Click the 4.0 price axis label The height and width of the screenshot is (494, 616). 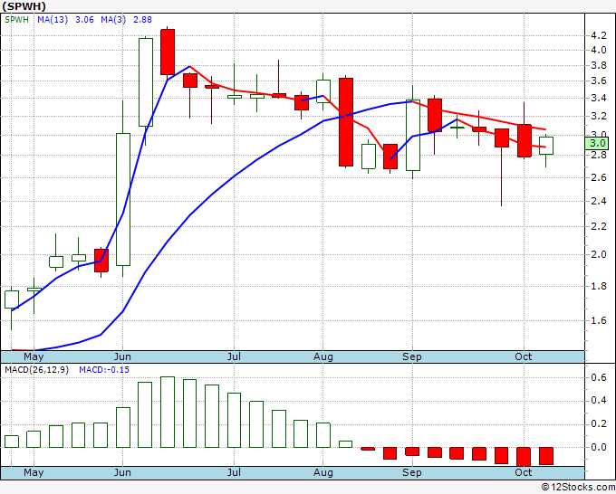(598, 51)
